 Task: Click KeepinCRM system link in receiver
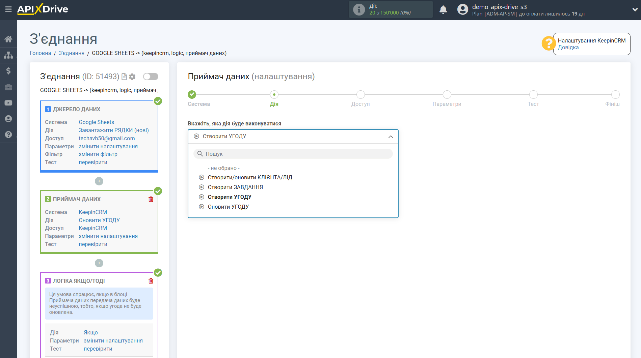pyautogui.click(x=93, y=212)
